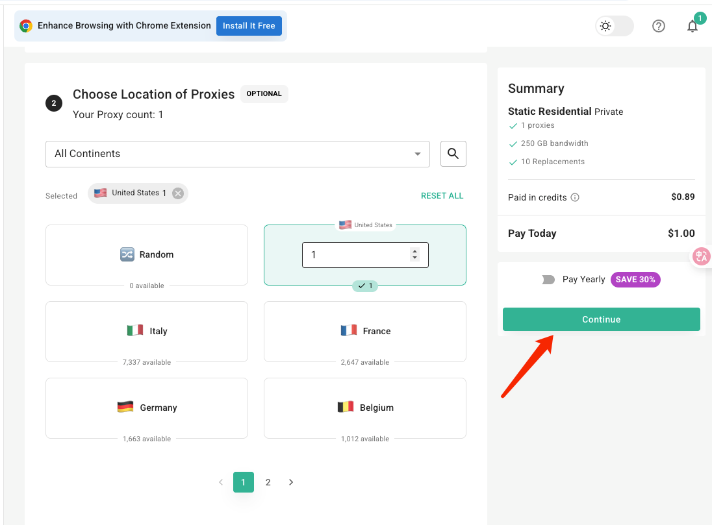Go to the next page arrow
This screenshot has height=525, width=712.
coord(291,482)
